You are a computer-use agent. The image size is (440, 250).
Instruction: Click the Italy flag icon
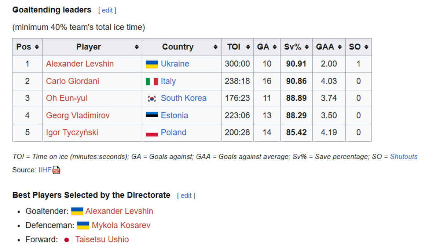[152, 81]
